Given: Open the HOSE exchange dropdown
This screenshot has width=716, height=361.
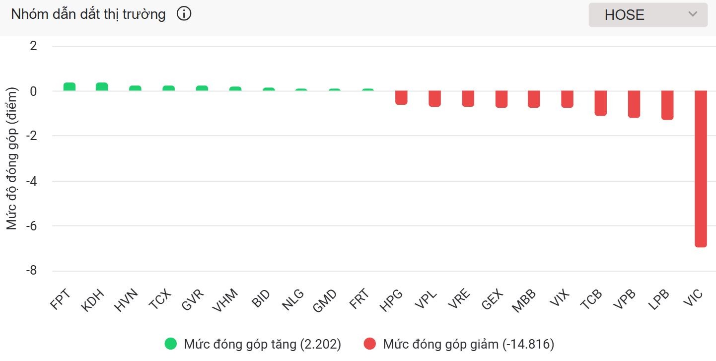Looking at the screenshot, I should [x=647, y=15].
